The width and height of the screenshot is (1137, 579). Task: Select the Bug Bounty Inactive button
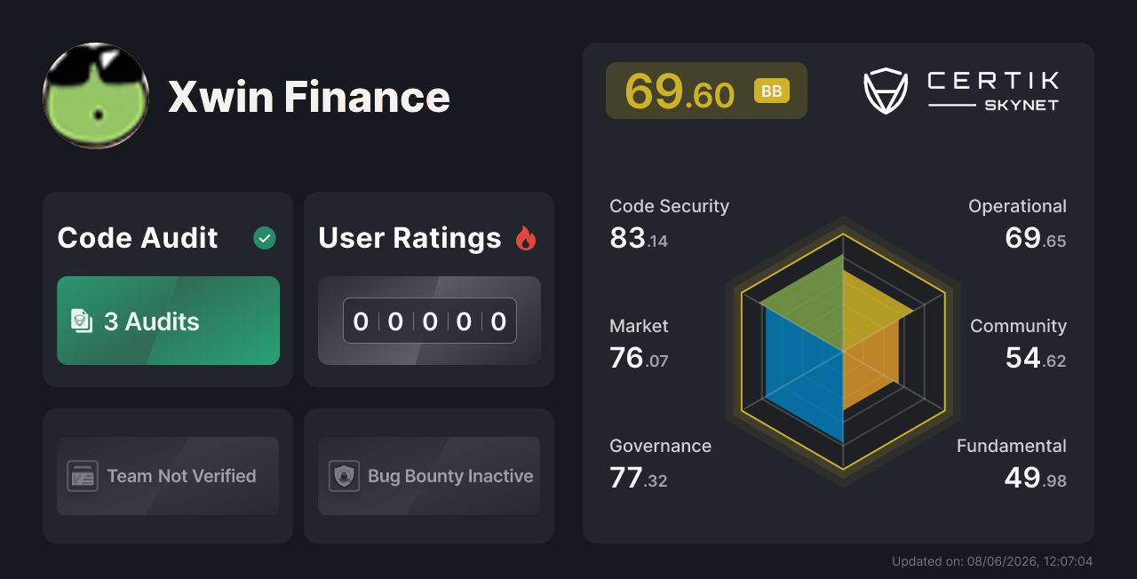pyautogui.click(x=429, y=476)
